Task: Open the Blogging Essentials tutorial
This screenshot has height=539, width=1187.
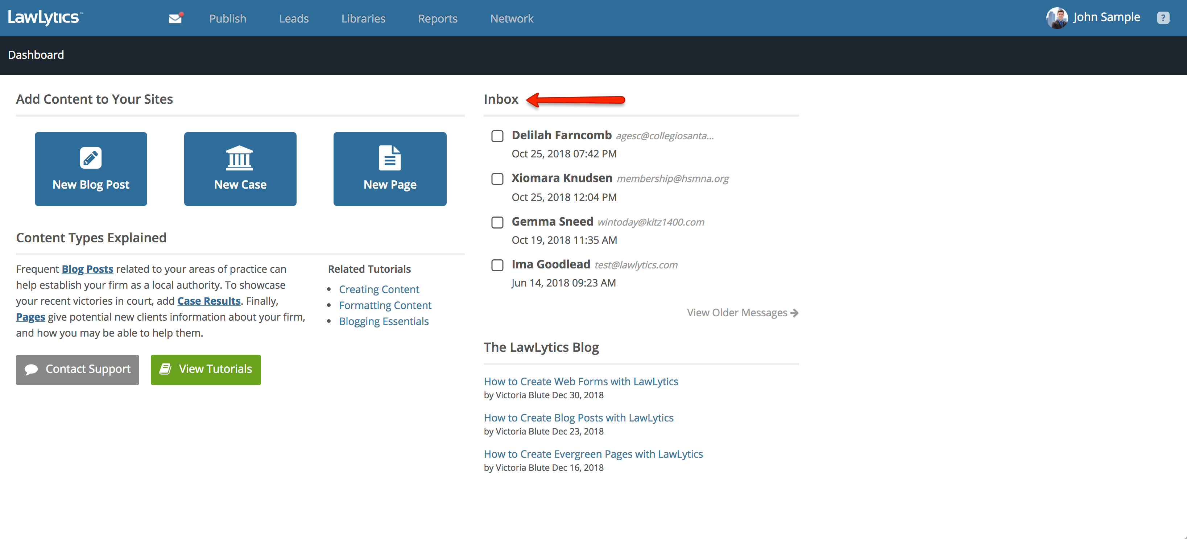Action: click(384, 321)
